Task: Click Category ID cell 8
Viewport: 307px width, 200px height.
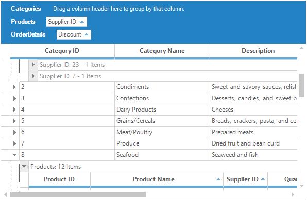Action: [x=67, y=155]
